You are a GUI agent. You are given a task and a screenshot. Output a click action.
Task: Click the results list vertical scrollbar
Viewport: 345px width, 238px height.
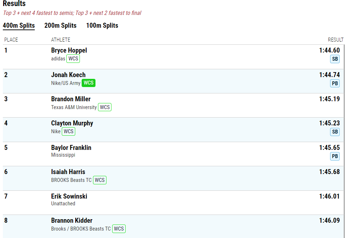point(344,141)
